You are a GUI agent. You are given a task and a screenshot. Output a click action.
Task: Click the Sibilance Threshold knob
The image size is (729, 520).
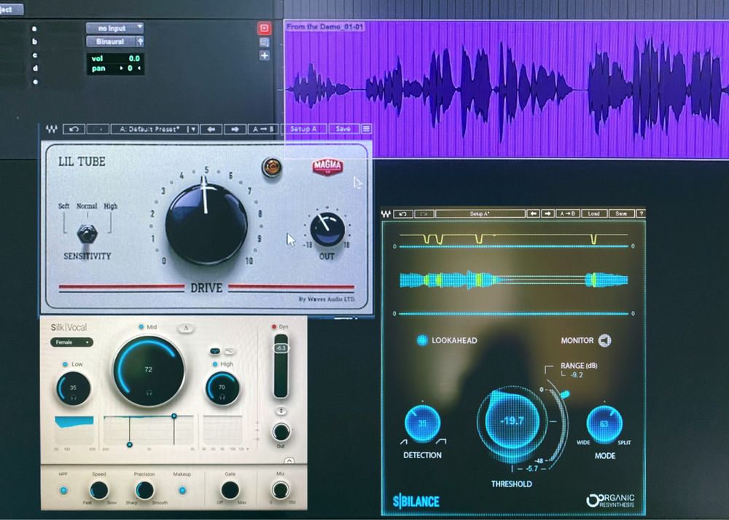[512, 422]
